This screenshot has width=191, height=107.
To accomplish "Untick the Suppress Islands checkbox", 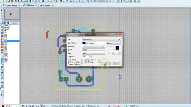I will [x=98, y=60].
